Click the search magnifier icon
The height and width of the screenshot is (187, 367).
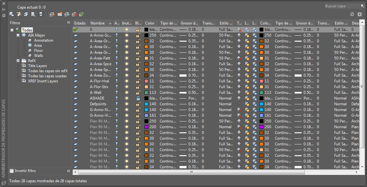362,6
